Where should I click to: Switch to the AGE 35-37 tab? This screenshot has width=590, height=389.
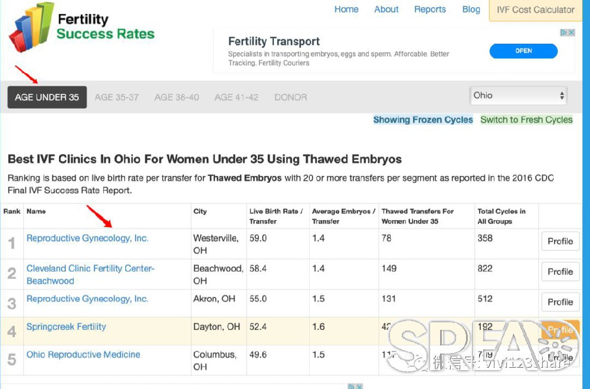[x=117, y=97]
